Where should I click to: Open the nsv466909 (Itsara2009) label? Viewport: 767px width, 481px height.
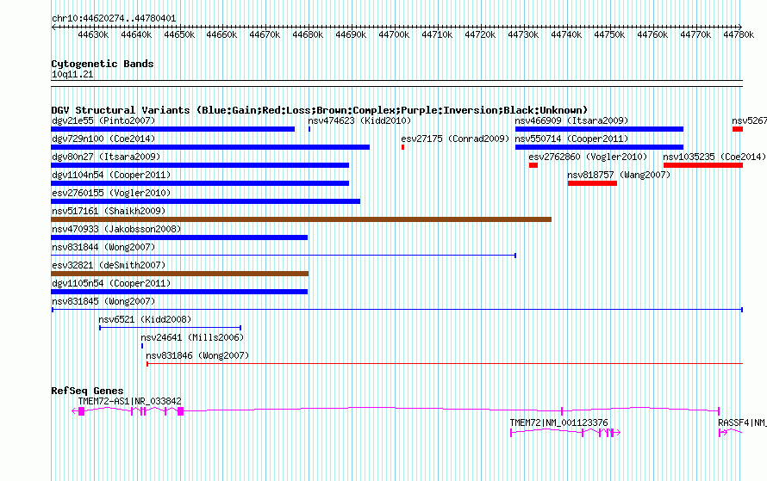571,120
